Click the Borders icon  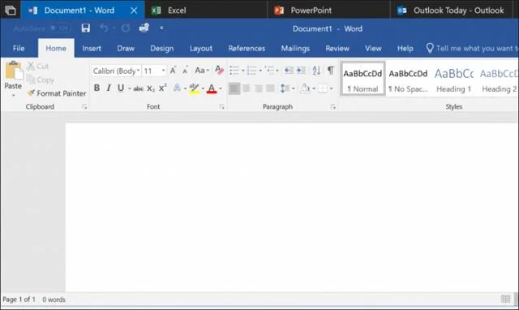tap(323, 88)
